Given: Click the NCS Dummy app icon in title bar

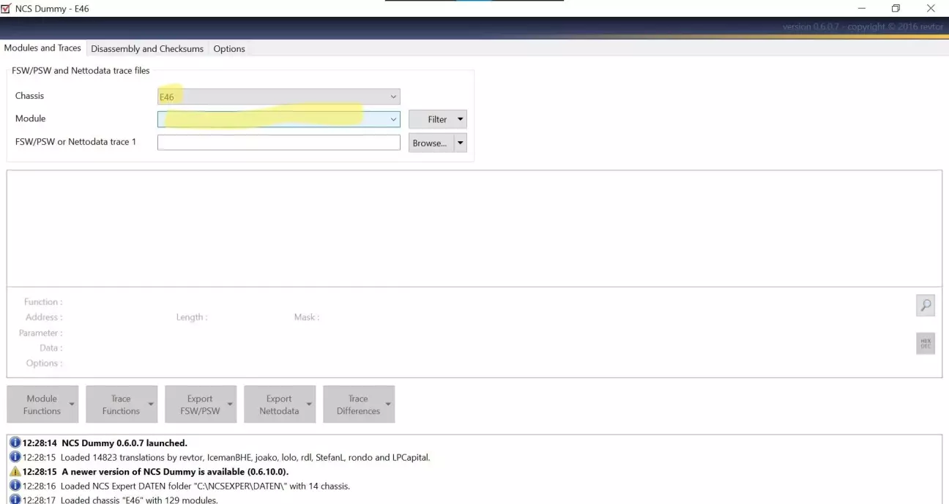Looking at the screenshot, I should (7, 8).
